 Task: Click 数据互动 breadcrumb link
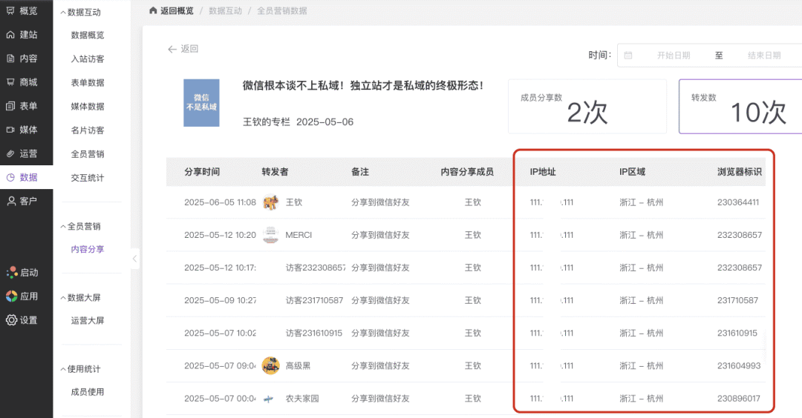(x=225, y=10)
